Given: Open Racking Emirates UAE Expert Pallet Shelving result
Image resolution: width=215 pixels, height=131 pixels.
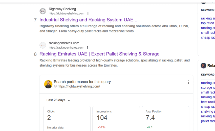Looking at the screenshot, I should (x=99, y=54).
